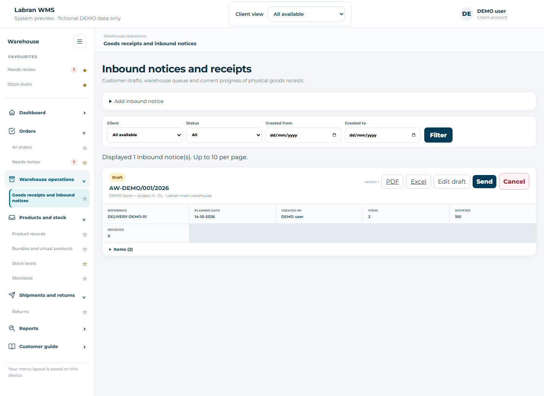Viewport: 544px width, 396px height.
Task: Open the Created to calendar picker icon
Action: [x=414, y=135]
